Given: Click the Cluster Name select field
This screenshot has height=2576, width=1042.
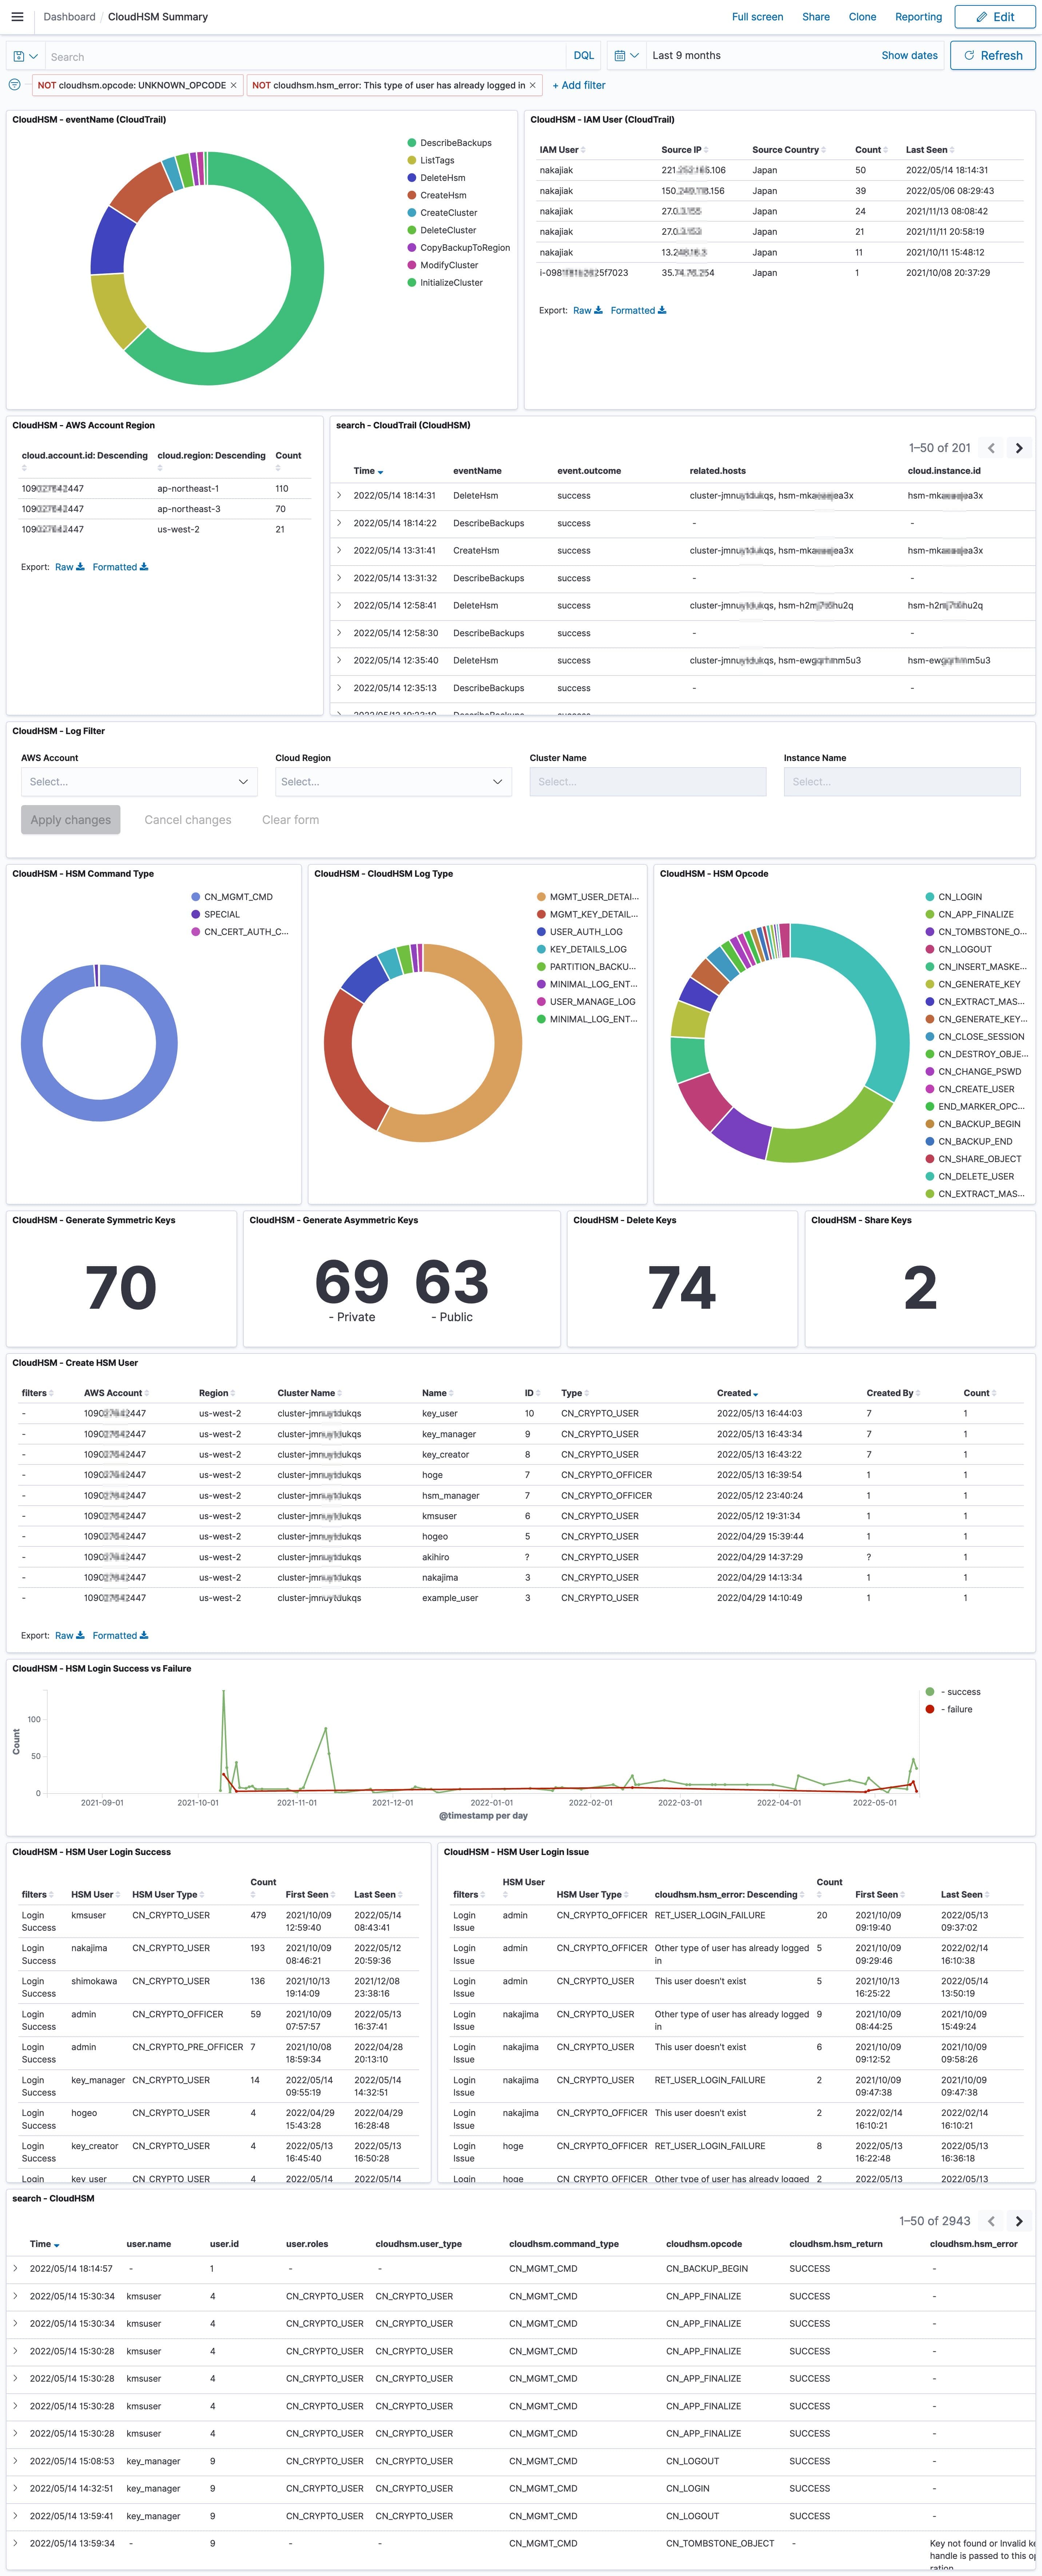Looking at the screenshot, I should [x=648, y=782].
